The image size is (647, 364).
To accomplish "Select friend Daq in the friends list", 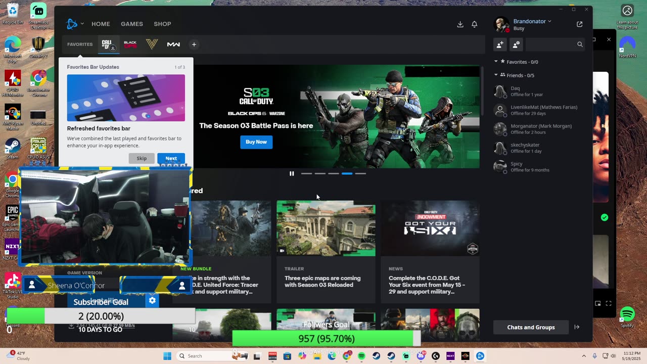I will pos(538,92).
